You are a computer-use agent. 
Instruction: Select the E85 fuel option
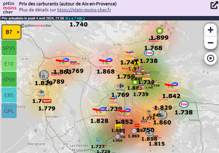click(x=9, y=95)
